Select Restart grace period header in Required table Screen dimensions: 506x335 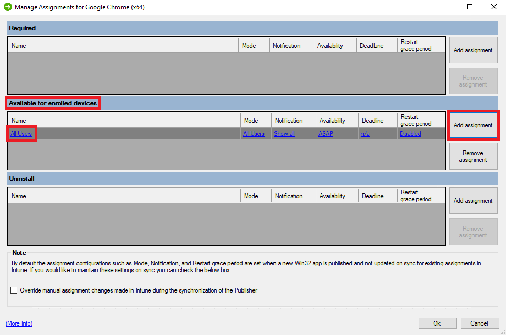tap(421, 45)
